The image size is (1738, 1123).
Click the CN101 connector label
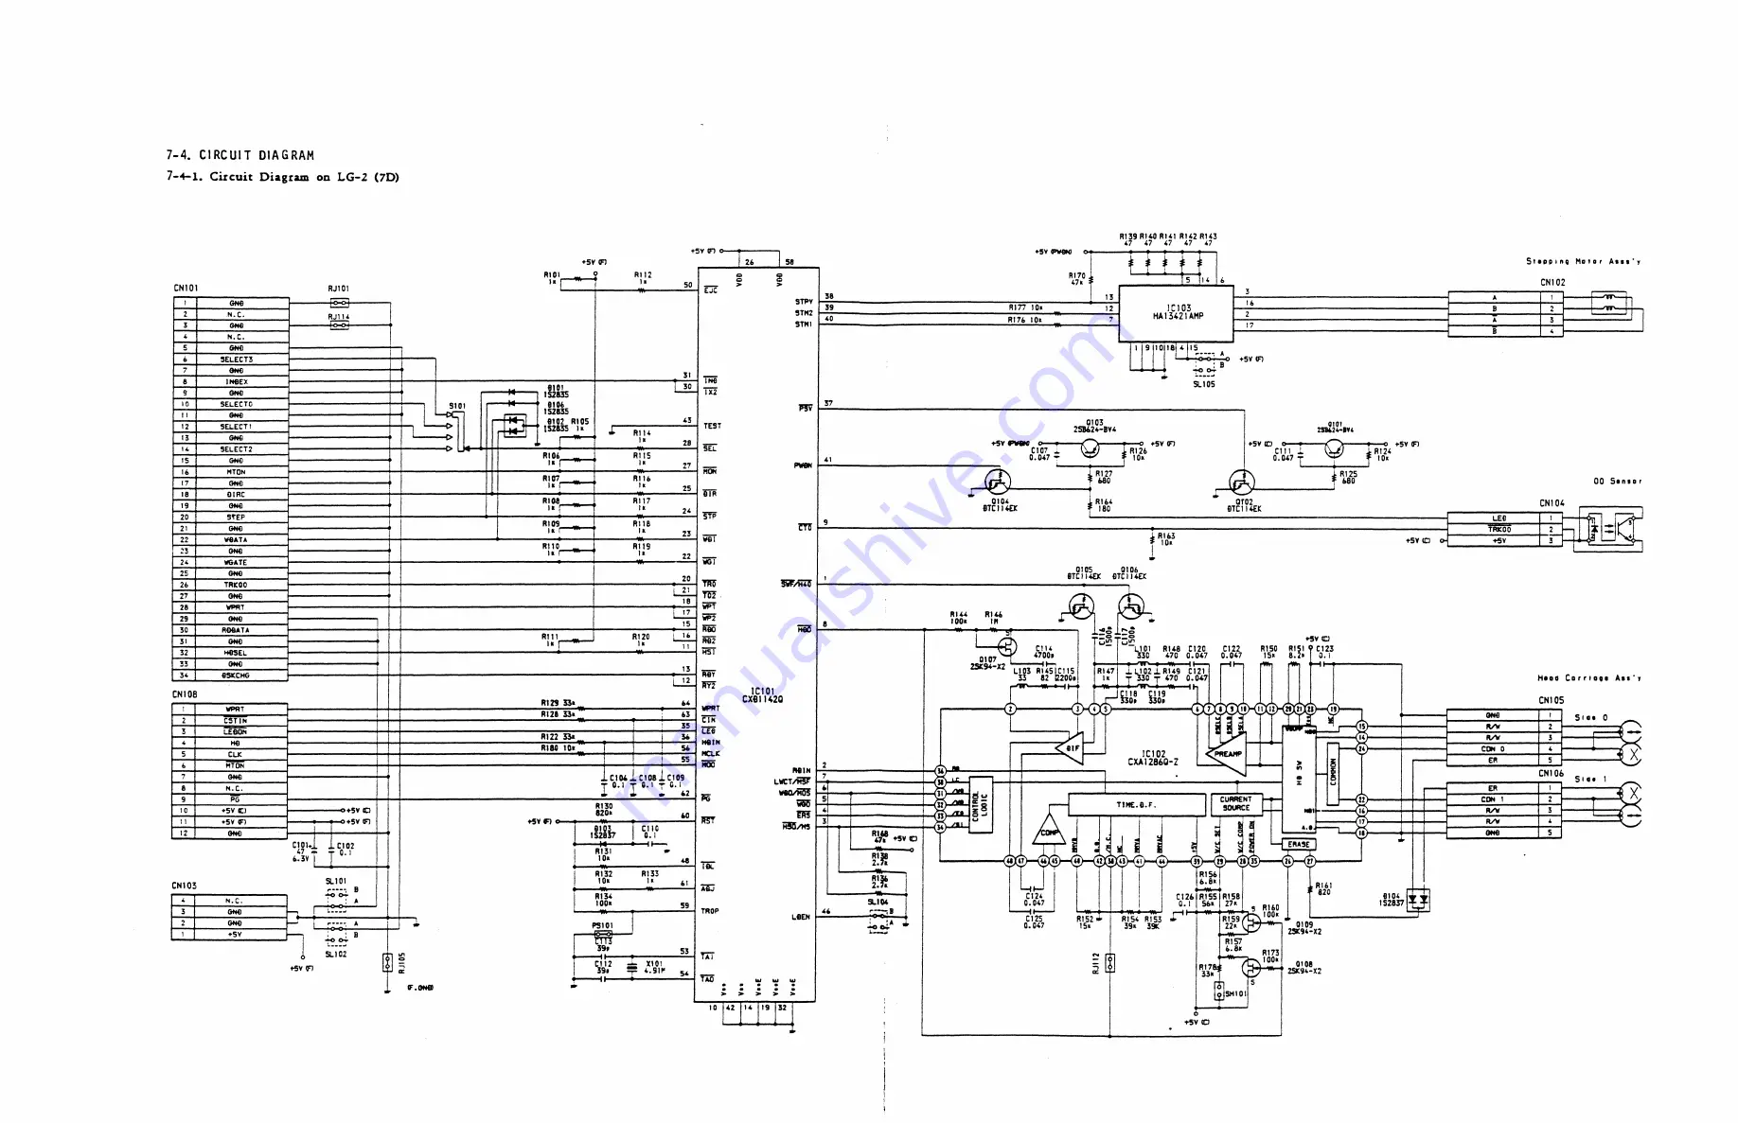click(x=186, y=289)
